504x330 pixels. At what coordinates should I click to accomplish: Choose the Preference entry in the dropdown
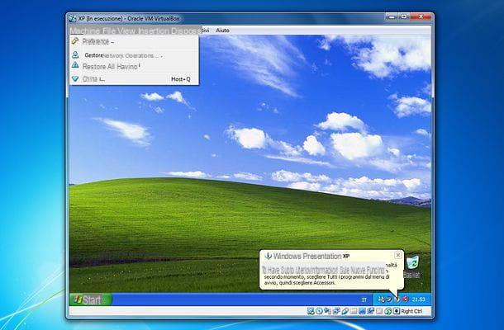coord(134,41)
